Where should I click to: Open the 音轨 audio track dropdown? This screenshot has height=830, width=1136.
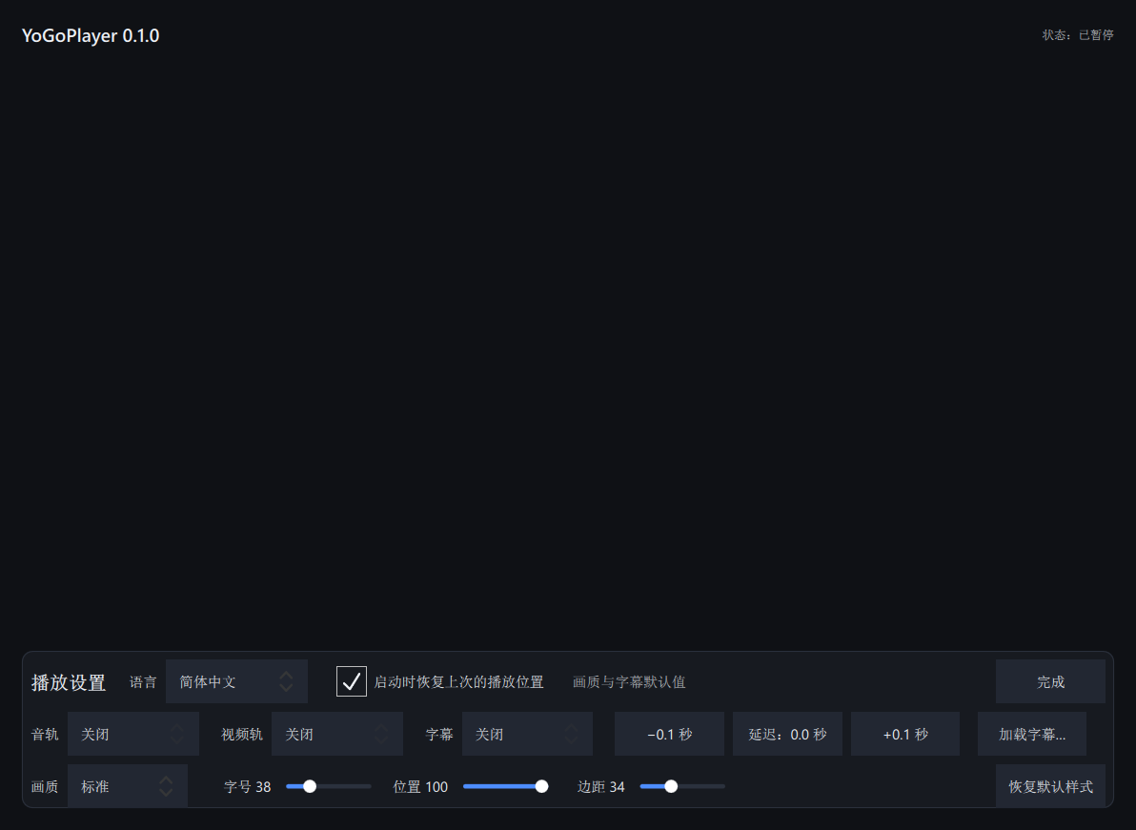(x=132, y=734)
